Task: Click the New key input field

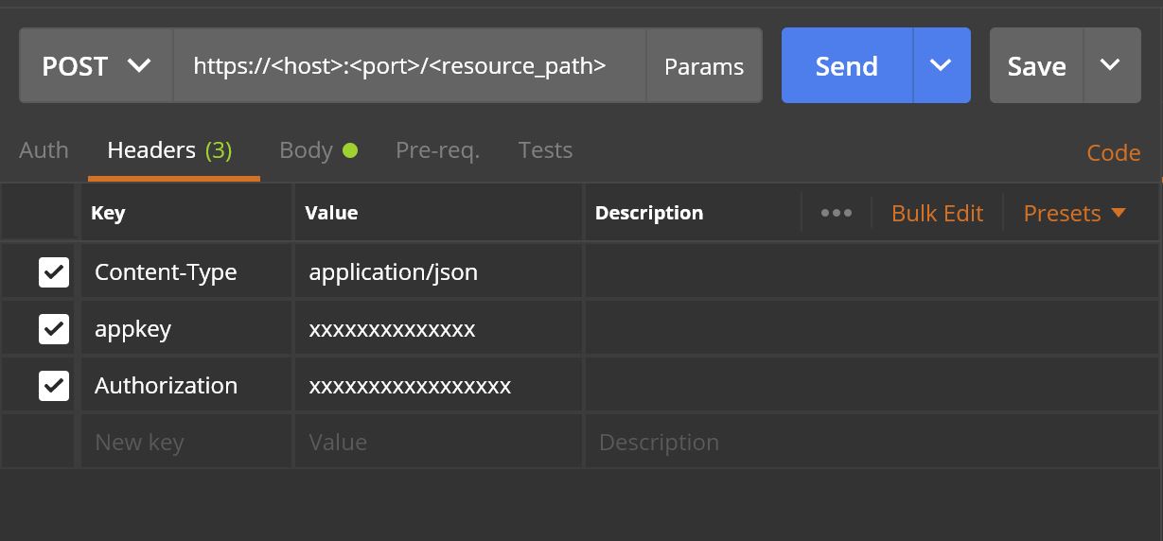Action: pos(185,442)
